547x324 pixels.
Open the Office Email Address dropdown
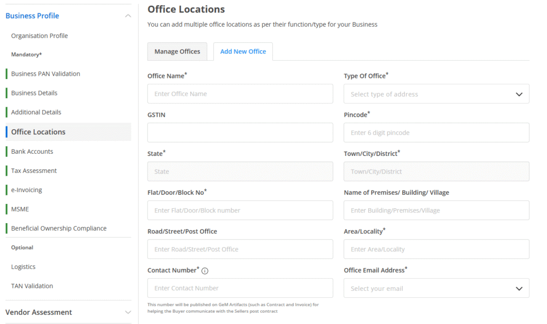436,288
